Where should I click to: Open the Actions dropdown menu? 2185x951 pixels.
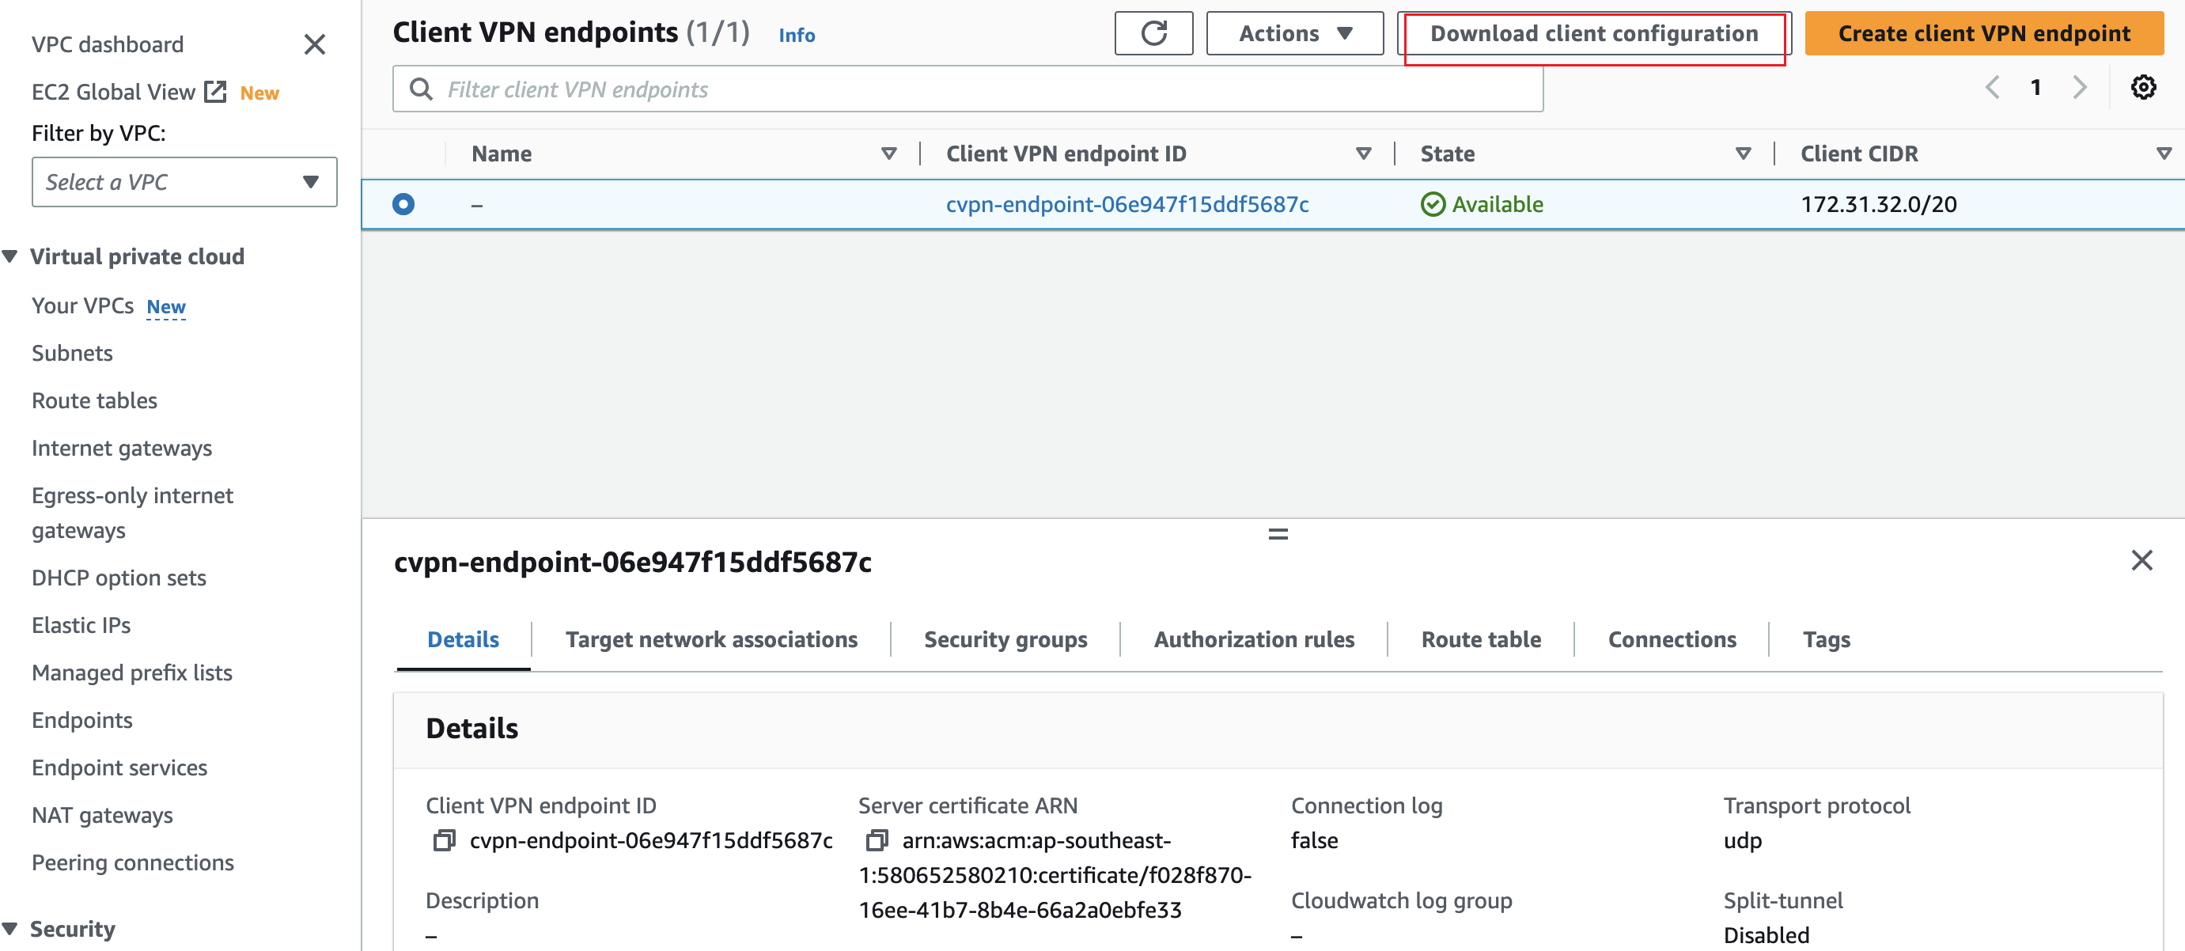point(1293,33)
